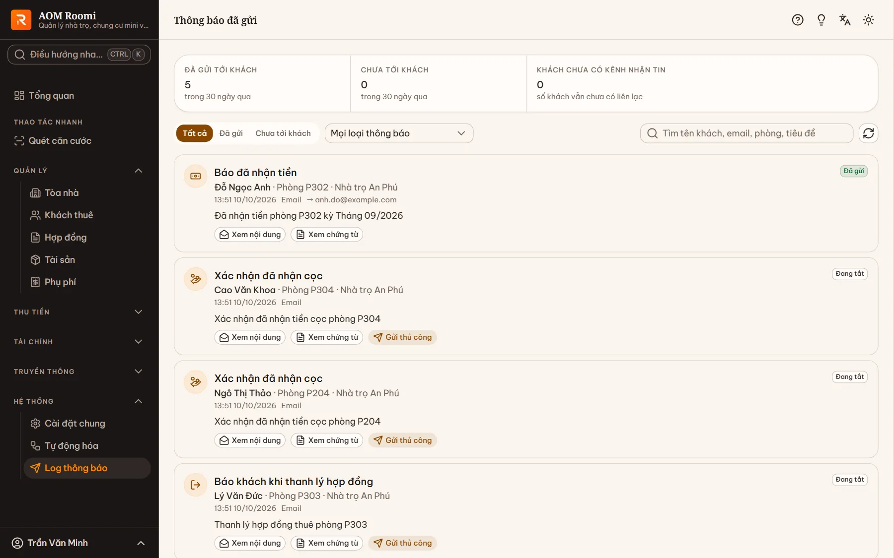Switch to the Chưa tới khách tab

coord(283,133)
